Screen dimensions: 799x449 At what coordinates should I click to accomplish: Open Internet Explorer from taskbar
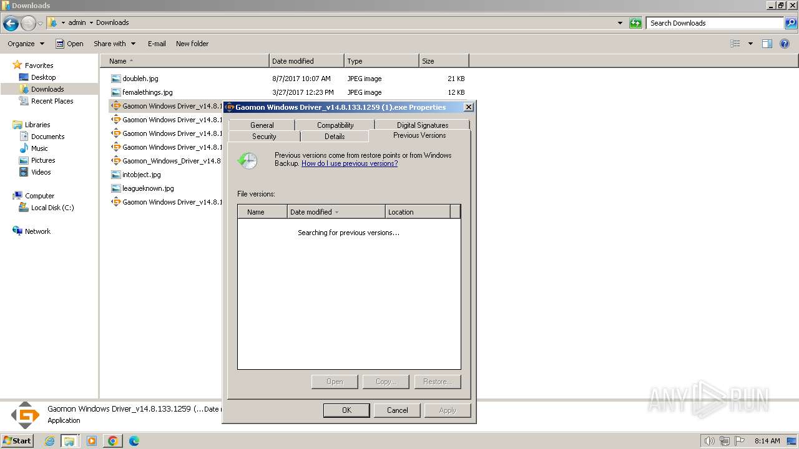[50, 441]
